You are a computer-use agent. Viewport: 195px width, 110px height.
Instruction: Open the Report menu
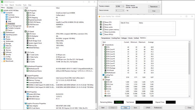(x=12, y=5)
